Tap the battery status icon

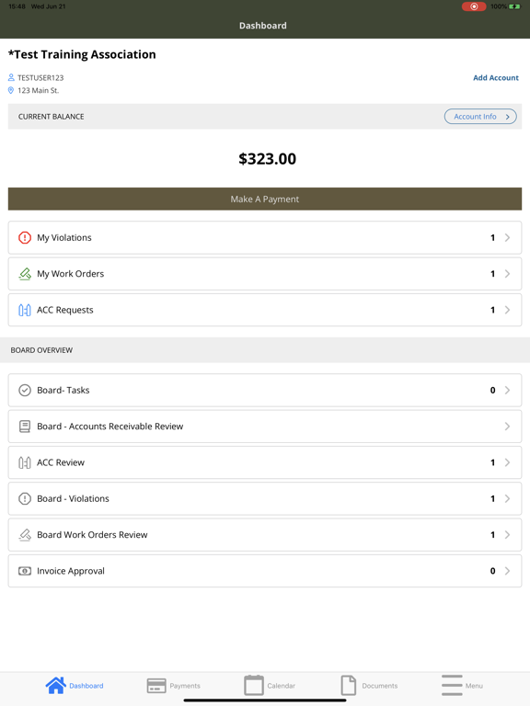point(514,6)
